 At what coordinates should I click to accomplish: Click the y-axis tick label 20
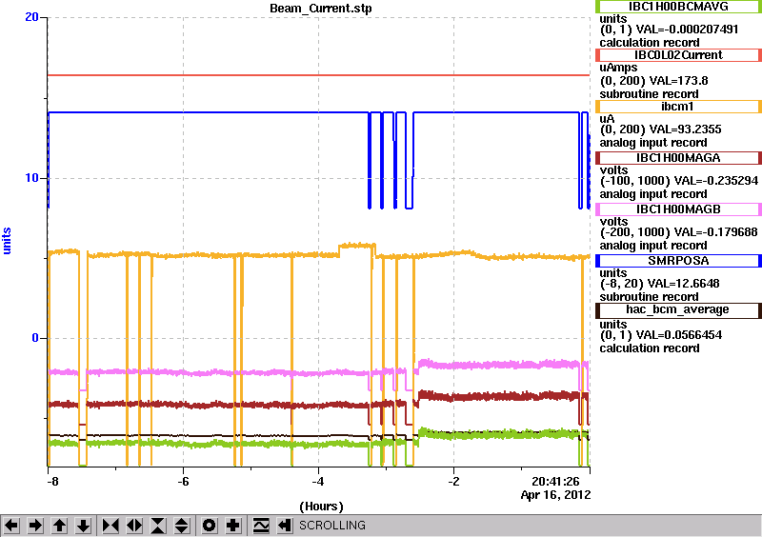coord(31,17)
